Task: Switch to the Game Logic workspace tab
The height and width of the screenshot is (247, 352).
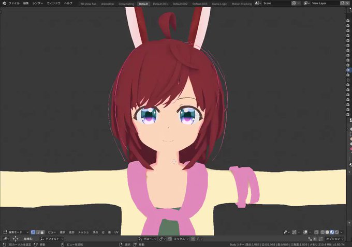Action: 219,4
